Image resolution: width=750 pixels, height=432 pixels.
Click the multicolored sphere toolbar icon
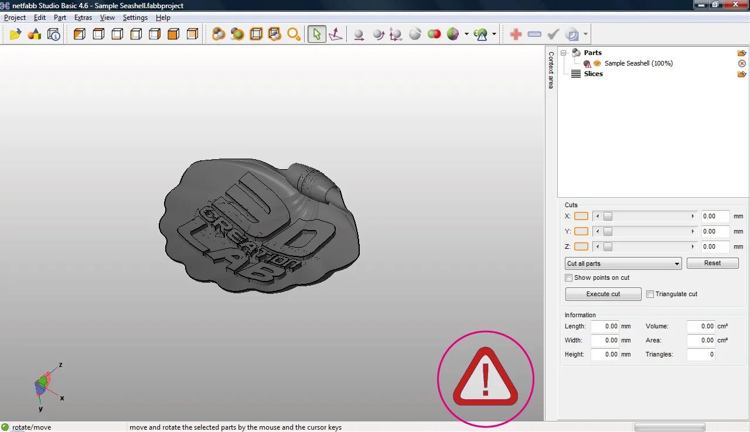[x=453, y=35]
